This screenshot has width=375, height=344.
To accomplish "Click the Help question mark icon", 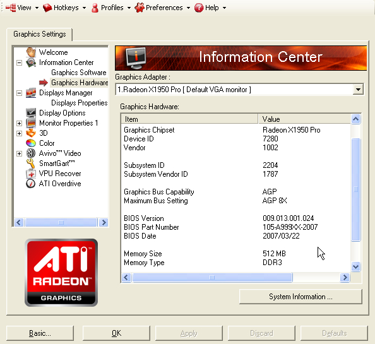I will [x=199, y=8].
